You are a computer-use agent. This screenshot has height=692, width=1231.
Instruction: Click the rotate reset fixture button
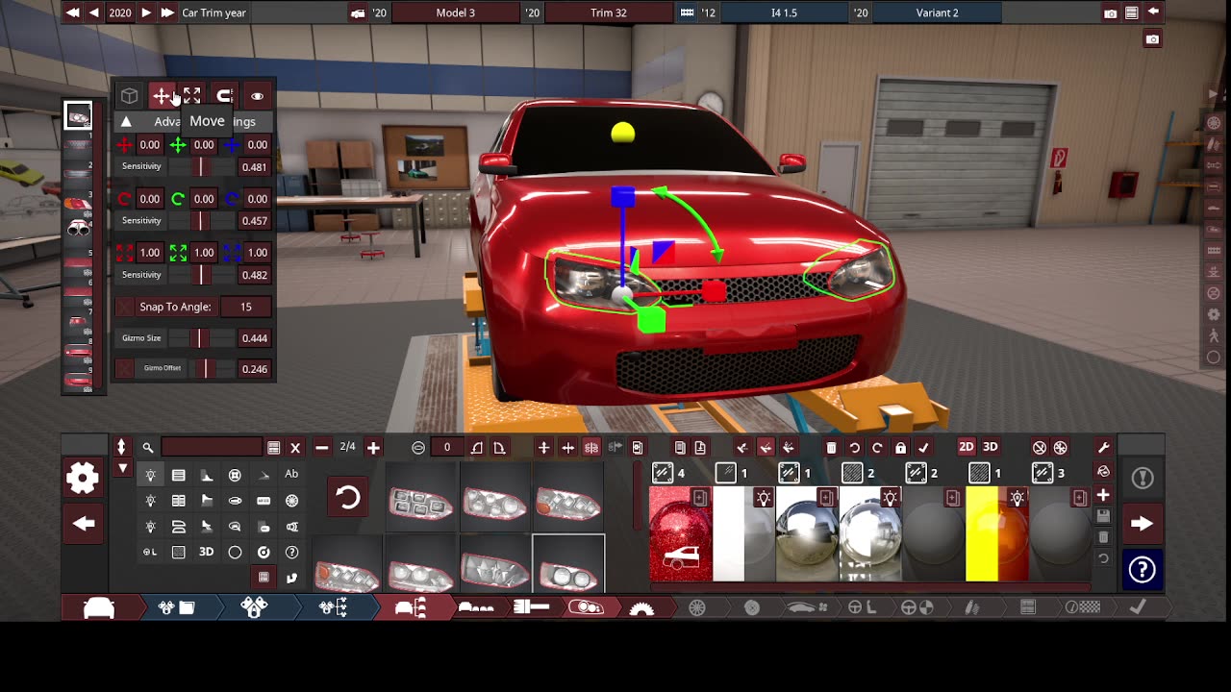347,497
